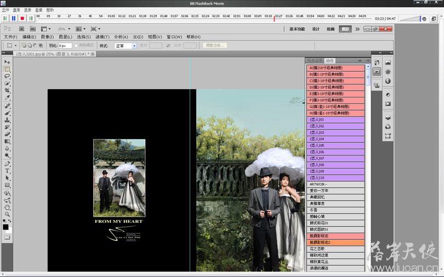The height and width of the screenshot is (277, 444).
Task: Open the Actions panel icon in dock
Action: click(377, 72)
